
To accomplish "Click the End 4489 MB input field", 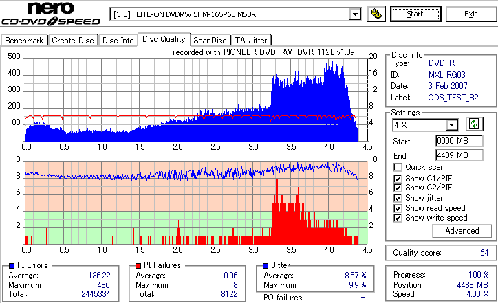I will point(459,155).
